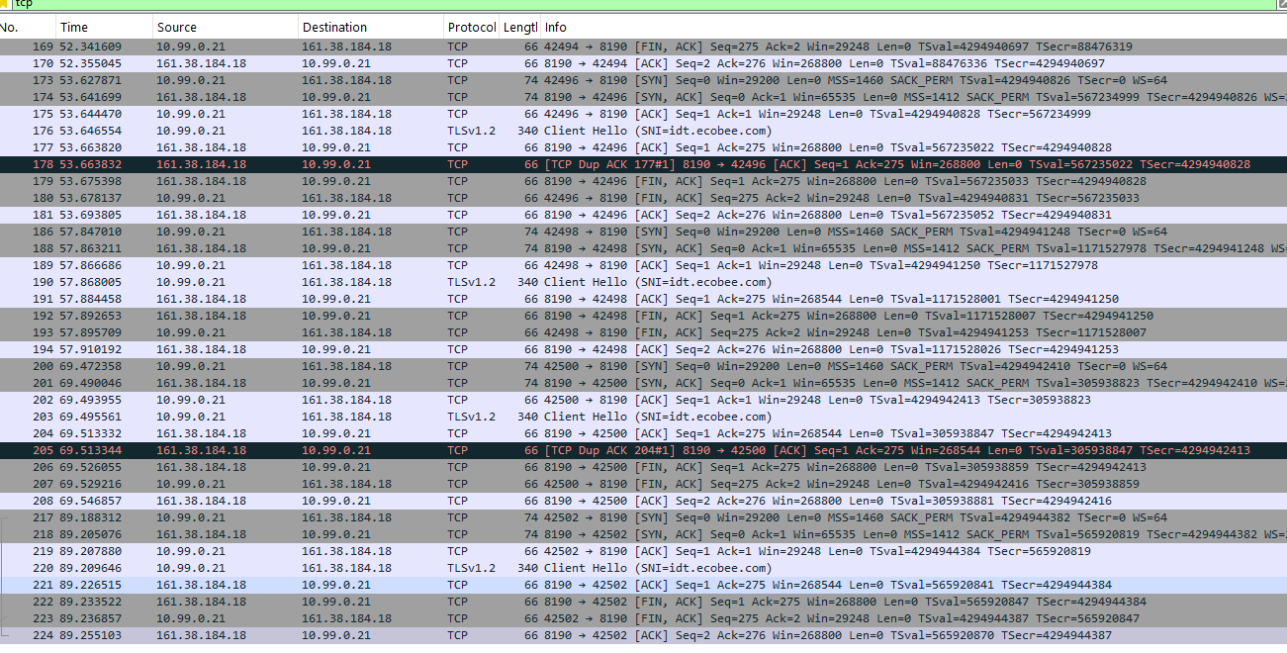Click time value 57.892653
The height and width of the screenshot is (653, 1287).
click(x=91, y=316)
